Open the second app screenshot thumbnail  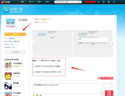pyautogui.click(x=93, y=44)
